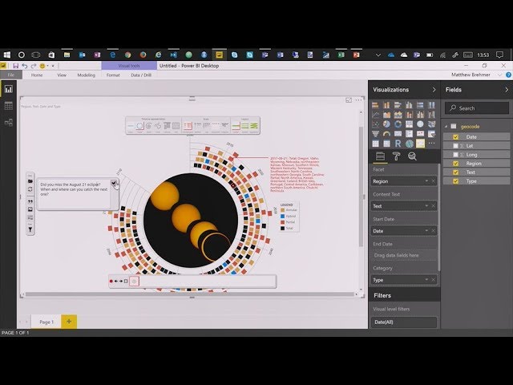Expand chevron beside Matthew Brehmer
Image resolution: width=513 pixels, height=385 pixels.
(499, 75)
